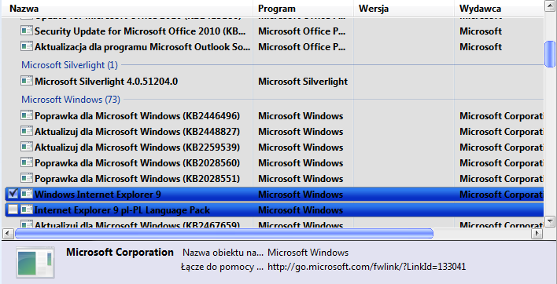The image size is (557, 284).
Task: Click the horizontal scrollbar thumb
Action: (224, 233)
